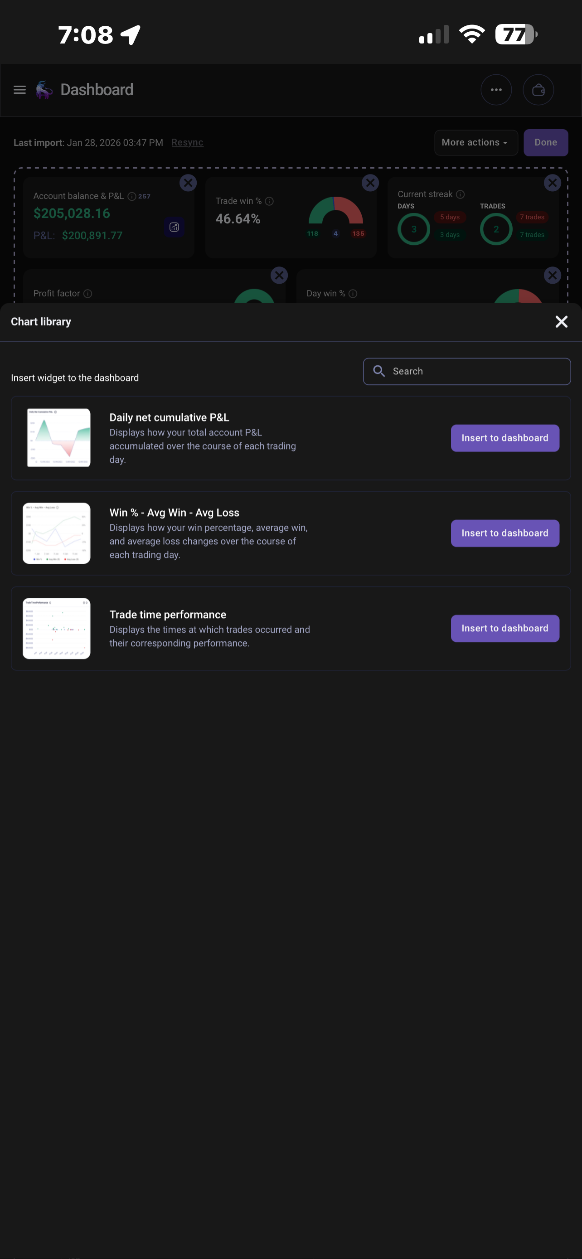Remove the Profit factor widget
The height and width of the screenshot is (1259, 582).
[279, 275]
